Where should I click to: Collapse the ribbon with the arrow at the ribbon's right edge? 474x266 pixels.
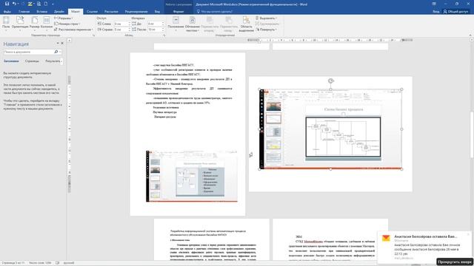click(470, 35)
